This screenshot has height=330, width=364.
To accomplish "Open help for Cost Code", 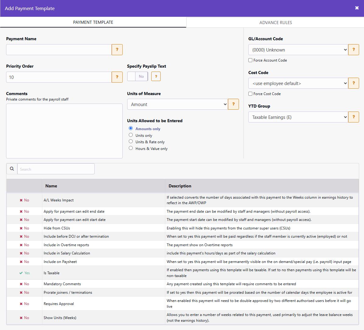I will coord(354,83).
